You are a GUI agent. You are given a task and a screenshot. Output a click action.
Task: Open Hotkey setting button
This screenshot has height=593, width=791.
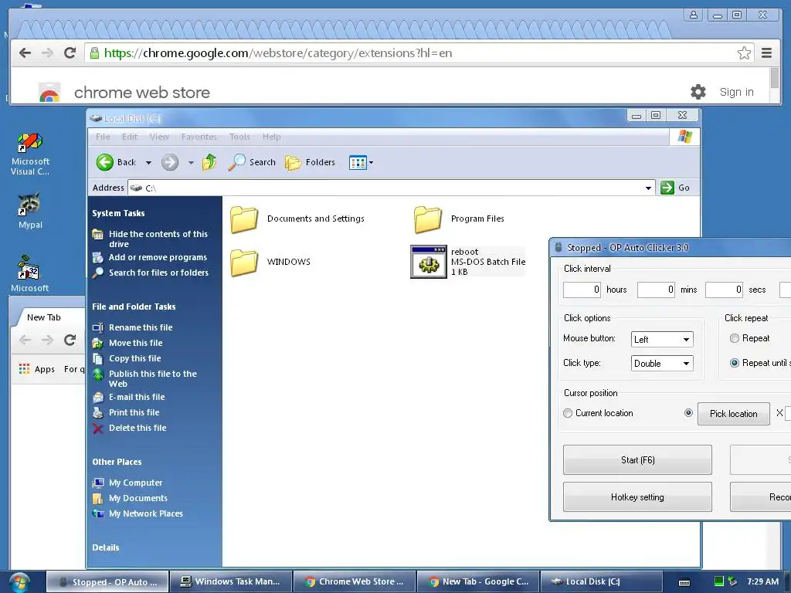[x=637, y=497]
